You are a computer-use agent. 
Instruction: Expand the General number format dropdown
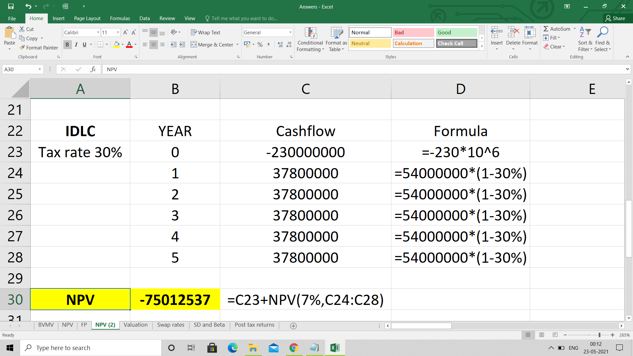290,32
